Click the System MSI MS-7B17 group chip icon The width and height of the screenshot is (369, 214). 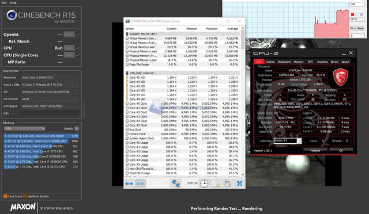point(127,34)
